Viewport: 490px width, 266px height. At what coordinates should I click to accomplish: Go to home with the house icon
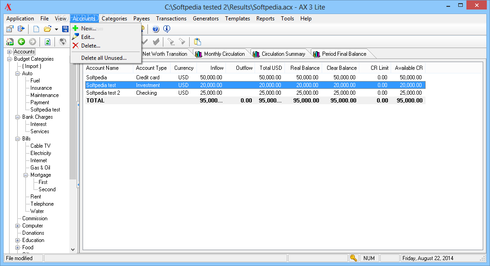point(10,42)
